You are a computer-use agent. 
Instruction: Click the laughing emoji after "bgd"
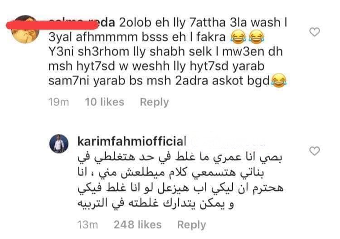tap(279, 80)
